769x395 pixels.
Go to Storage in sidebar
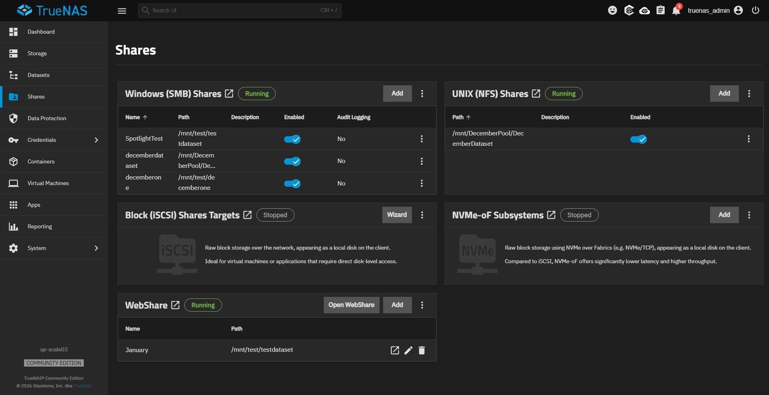click(54, 53)
